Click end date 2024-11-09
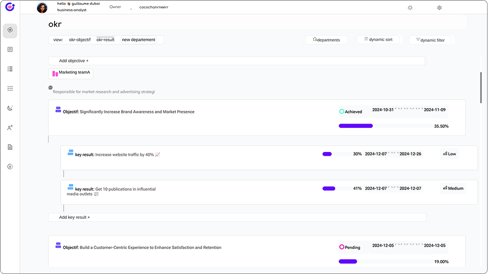This screenshot has height=274, width=488. [434, 110]
